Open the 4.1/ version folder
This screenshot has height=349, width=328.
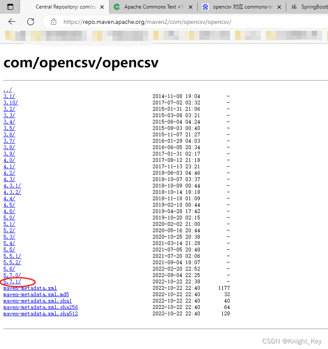click(9, 167)
